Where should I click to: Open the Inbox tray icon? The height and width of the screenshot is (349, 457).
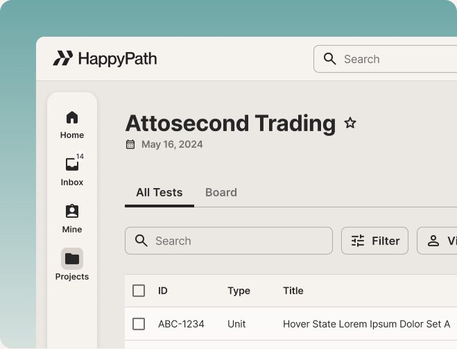tap(72, 164)
